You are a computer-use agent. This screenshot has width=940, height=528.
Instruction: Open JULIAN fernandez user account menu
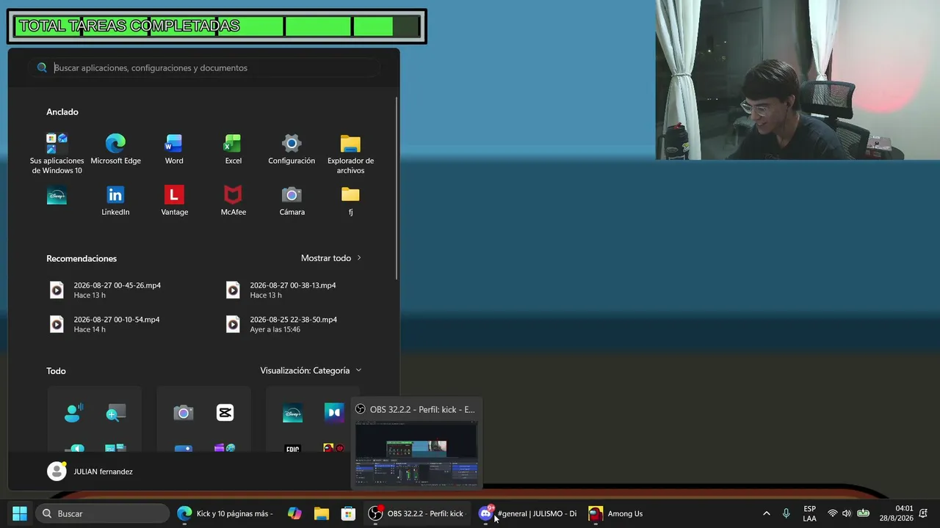pyautogui.click(x=90, y=472)
